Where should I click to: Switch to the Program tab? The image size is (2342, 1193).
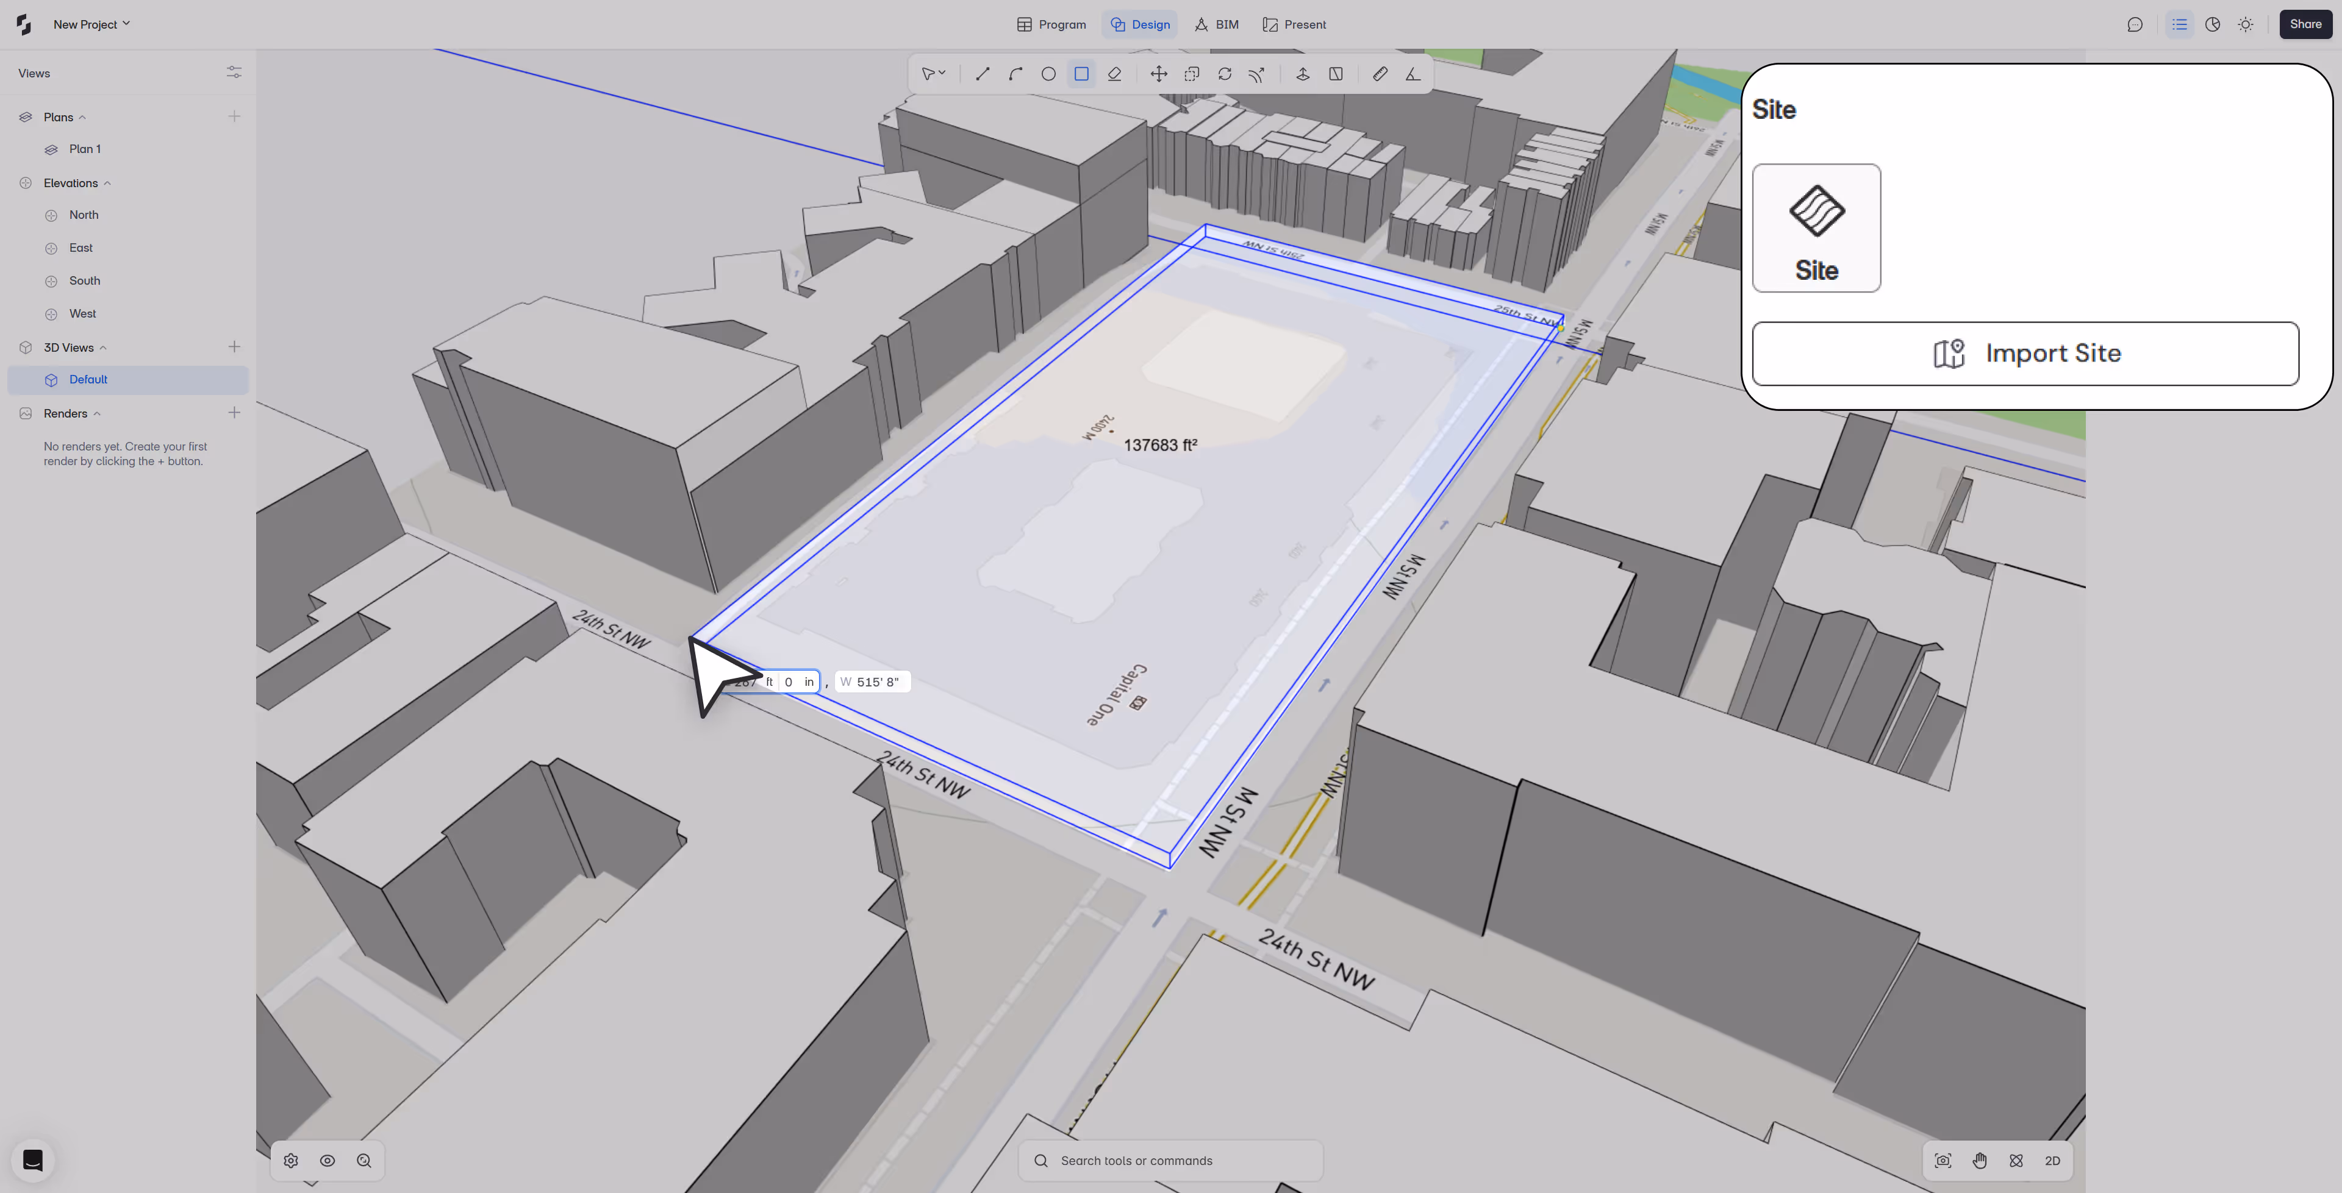pos(1051,24)
